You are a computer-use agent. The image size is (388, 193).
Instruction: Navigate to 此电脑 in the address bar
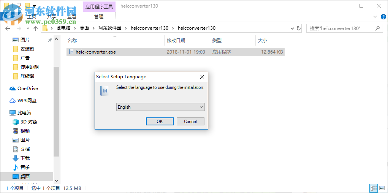[63, 28]
